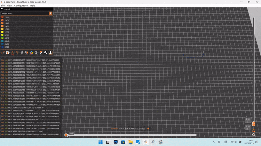Open the Help menu
The height and width of the screenshot is (146, 261).
33,6
